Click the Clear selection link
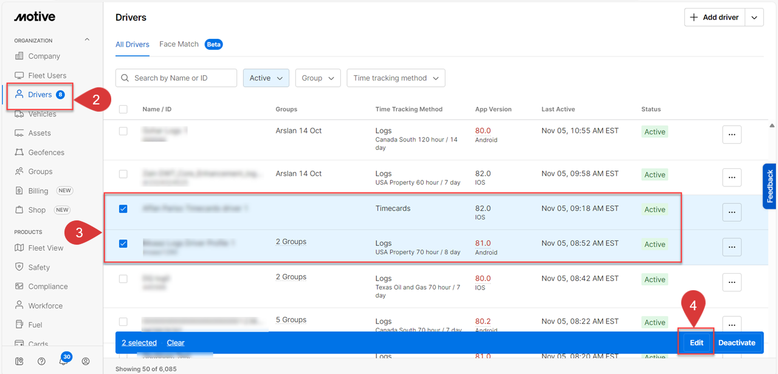Screen dimensions: 778x374 click(x=176, y=343)
